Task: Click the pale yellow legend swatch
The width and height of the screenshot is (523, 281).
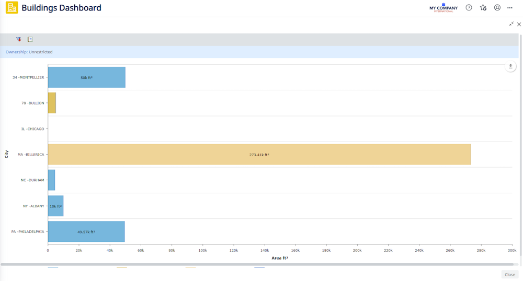Action: [190, 267]
